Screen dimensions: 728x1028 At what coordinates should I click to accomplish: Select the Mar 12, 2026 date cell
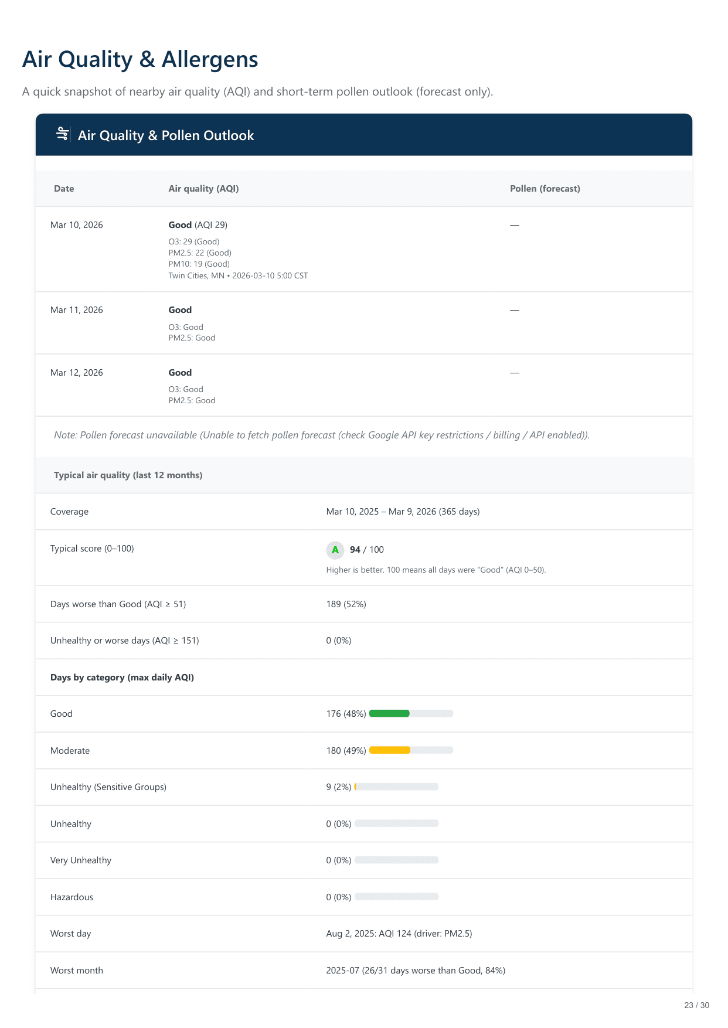pos(77,373)
